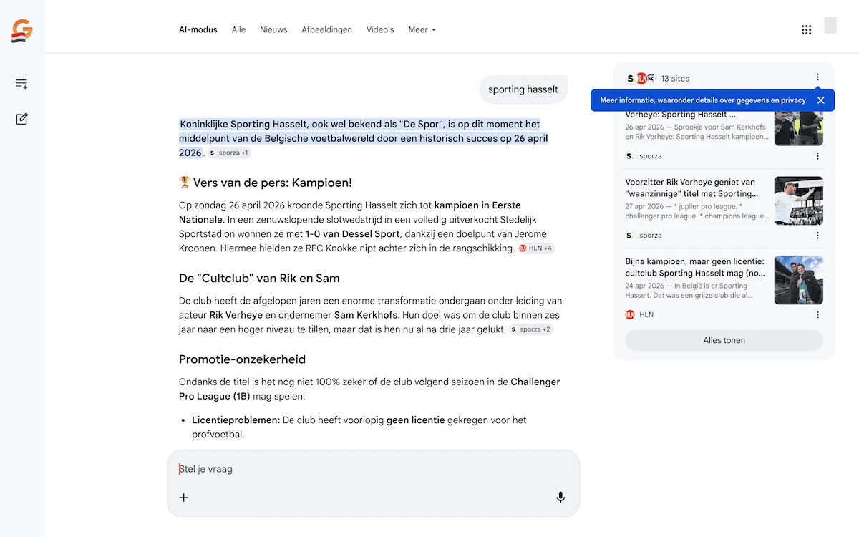Screen dimensions: 859x537
Task: Click the trophy emoji in the heading
Action: point(185,183)
